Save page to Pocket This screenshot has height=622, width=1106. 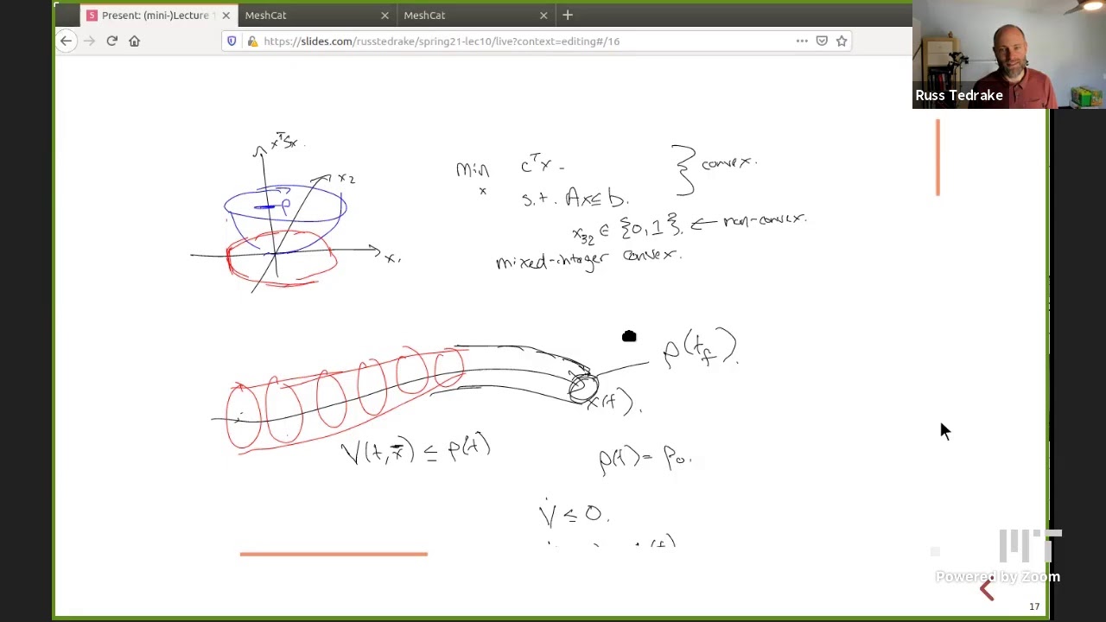(x=822, y=41)
